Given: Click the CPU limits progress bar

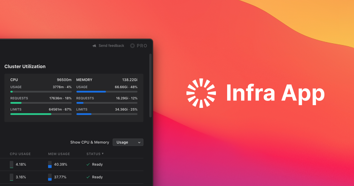Looking at the screenshot, I should pos(41,114).
